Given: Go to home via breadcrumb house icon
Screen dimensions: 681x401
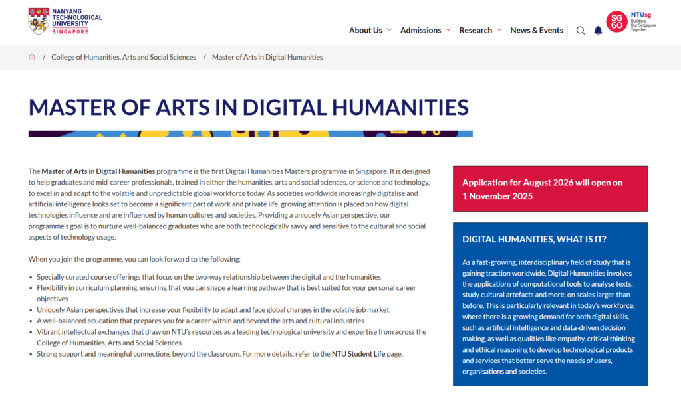Looking at the screenshot, I should 32,58.
